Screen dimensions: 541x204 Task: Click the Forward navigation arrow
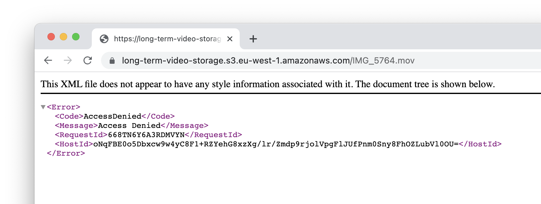click(68, 60)
